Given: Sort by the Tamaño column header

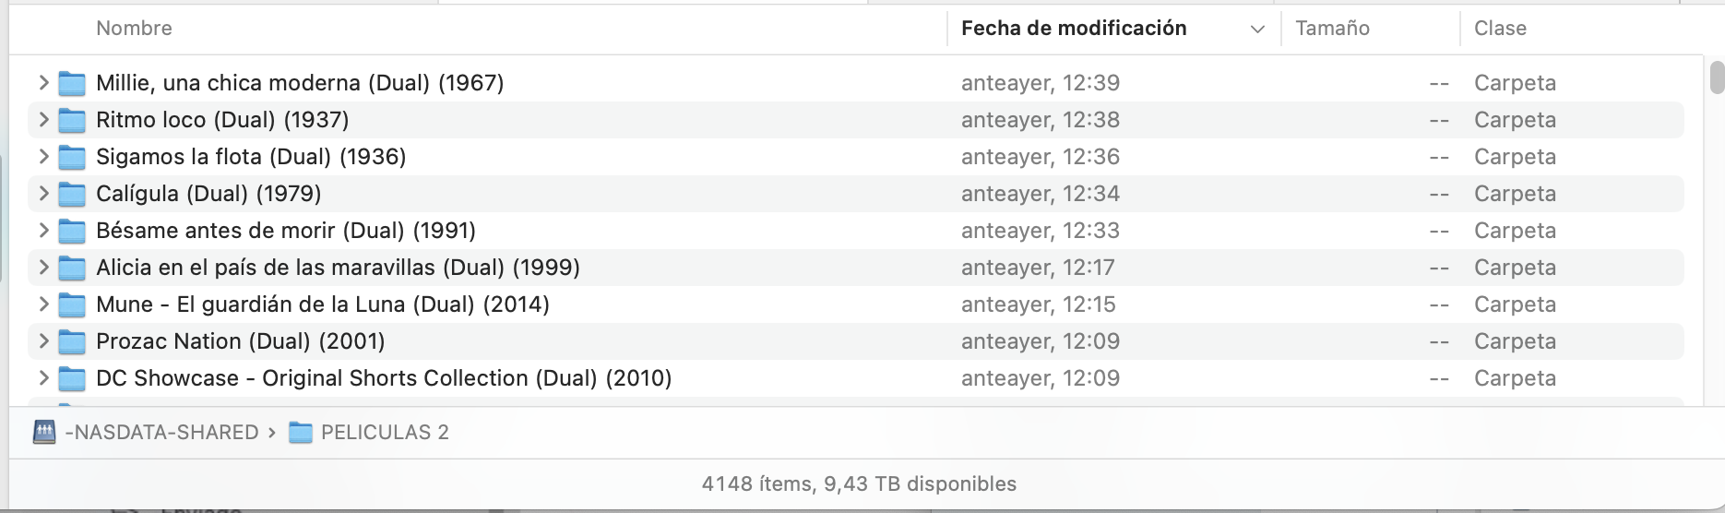Looking at the screenshot, I should [x=1332, y=29].
